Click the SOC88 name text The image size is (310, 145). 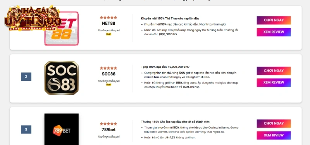click(108, 74)
